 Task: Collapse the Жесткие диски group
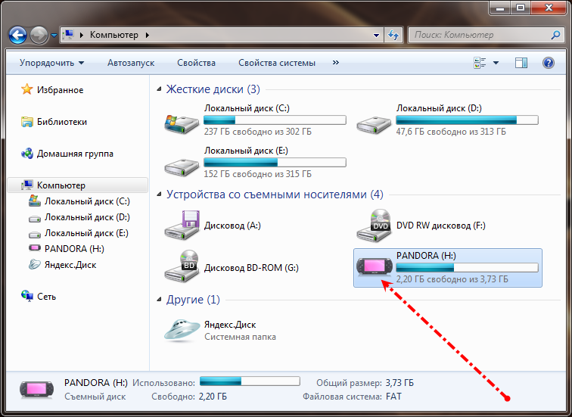159,89
